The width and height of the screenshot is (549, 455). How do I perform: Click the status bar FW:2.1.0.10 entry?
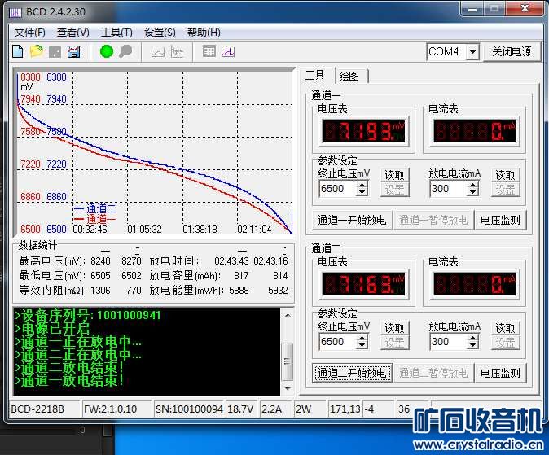[x=116, y=409]
